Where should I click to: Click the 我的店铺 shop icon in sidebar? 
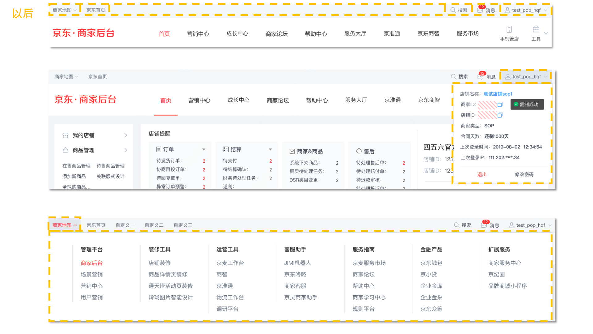65,135
